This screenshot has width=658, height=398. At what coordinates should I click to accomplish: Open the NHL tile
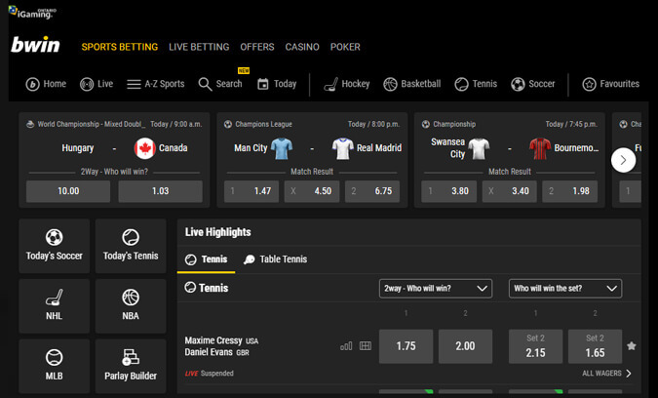coord(55,306)
